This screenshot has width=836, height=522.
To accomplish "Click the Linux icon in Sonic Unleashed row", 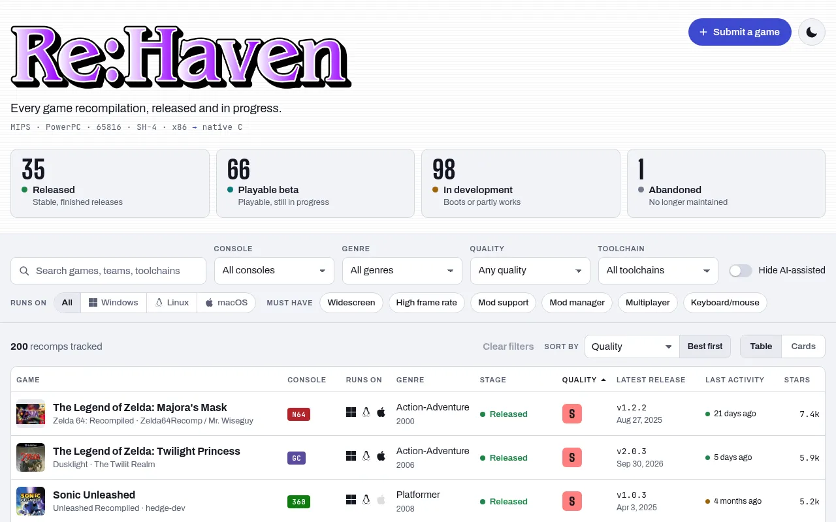I will coord(366,500).
